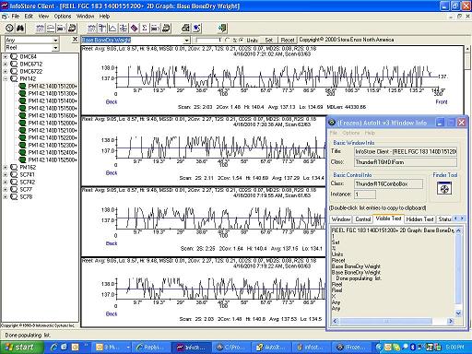Open the InfoStore Help menu
The height and width of the screenshot is (354, 472).
[104, 17]
